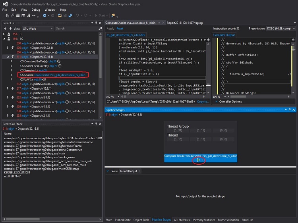
Task: Expand the Compiler Options section
Action: pos(217,102)
